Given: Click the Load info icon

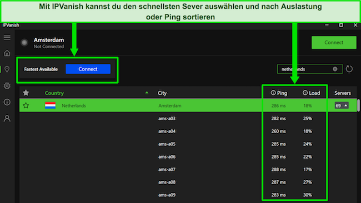Looking at the screenshot, I should point(305,93).
